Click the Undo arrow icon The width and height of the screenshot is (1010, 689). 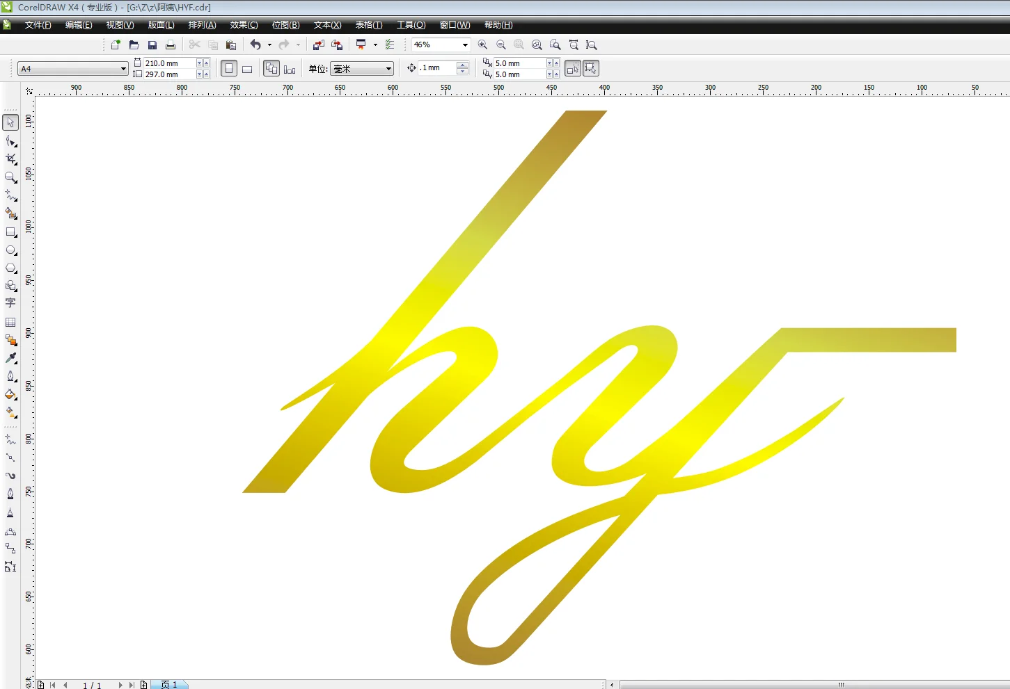click(255, 45)
